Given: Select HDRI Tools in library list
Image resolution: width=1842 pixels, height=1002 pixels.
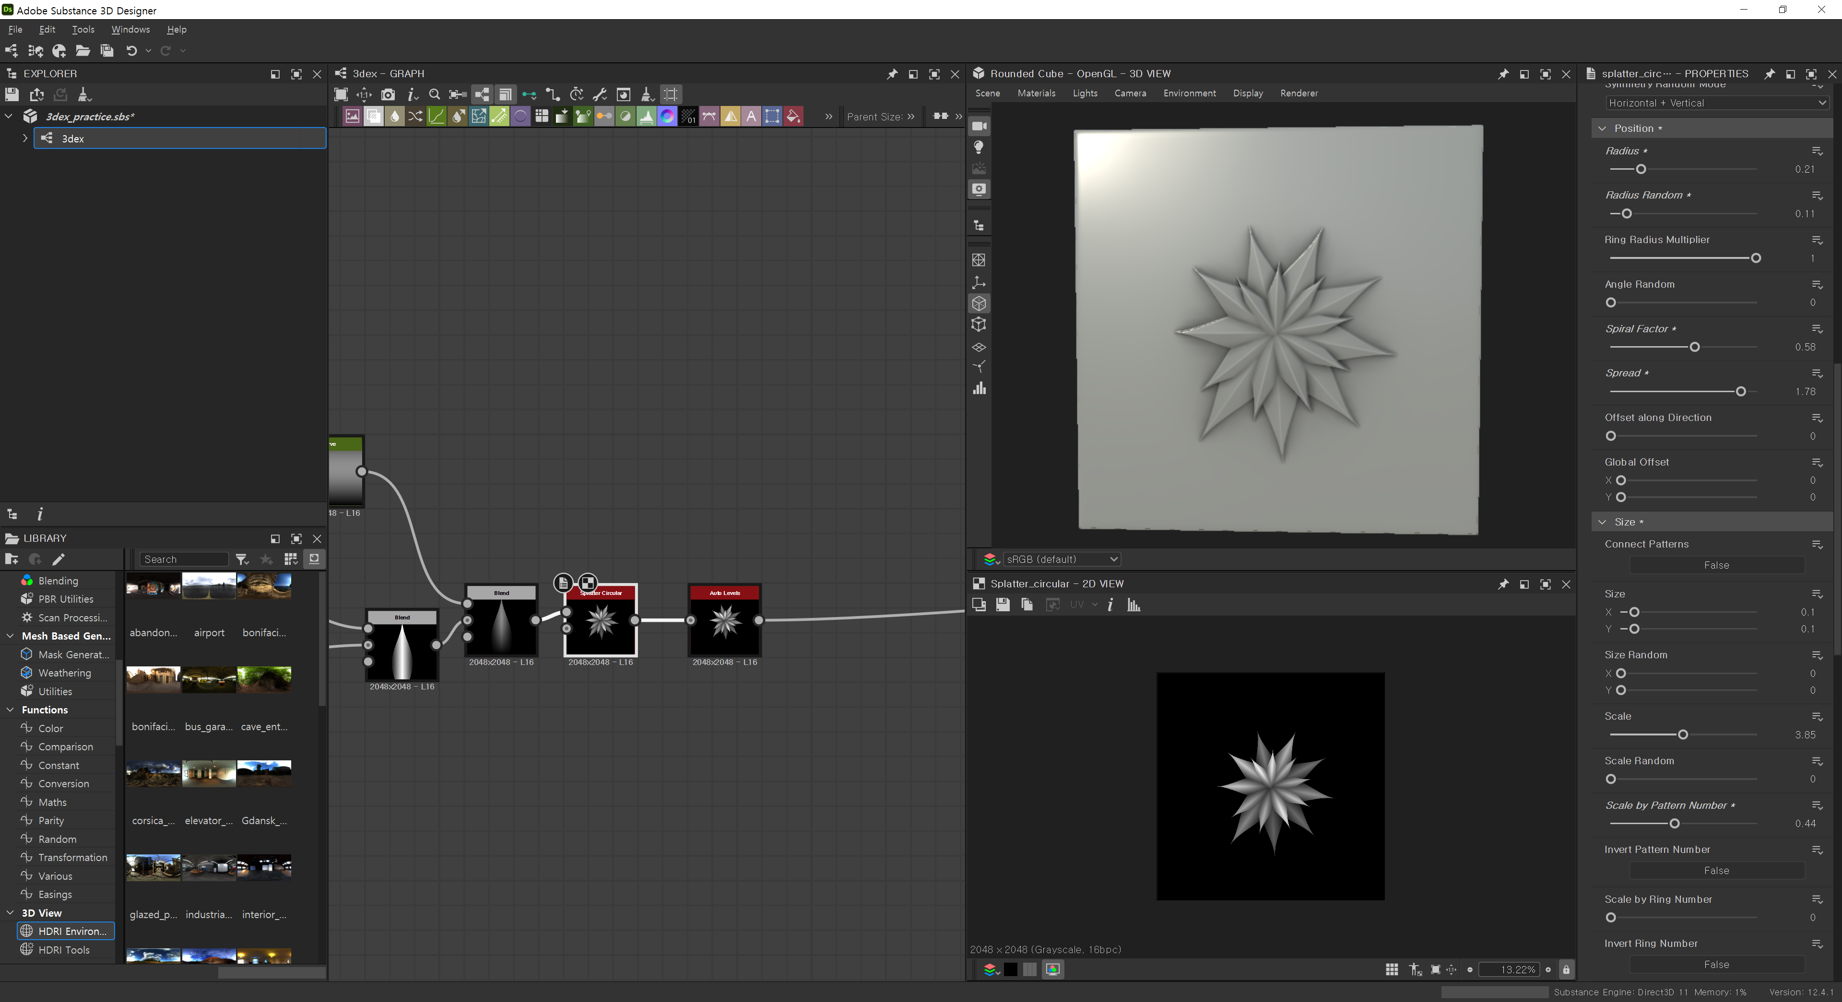Looking at the screenshot, I should [64, 950].
